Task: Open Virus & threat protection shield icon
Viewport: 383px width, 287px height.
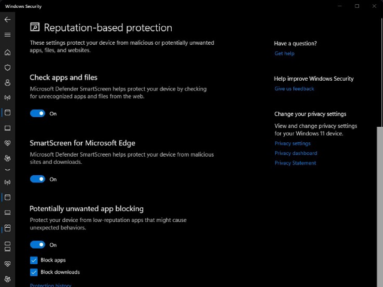Action: click(x=8, y=68)
